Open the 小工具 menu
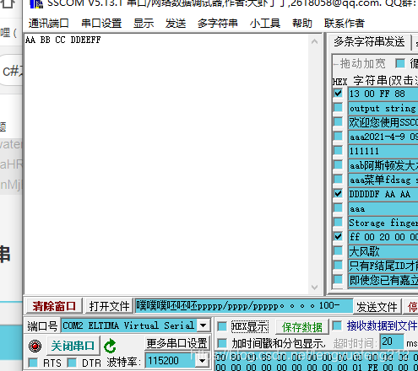Viewport: 418px width, 371px height. click(265, 24)
